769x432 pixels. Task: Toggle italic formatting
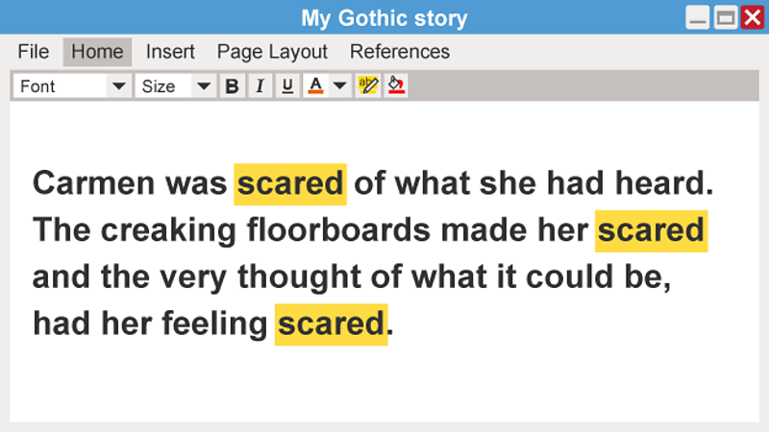point(260,86)
